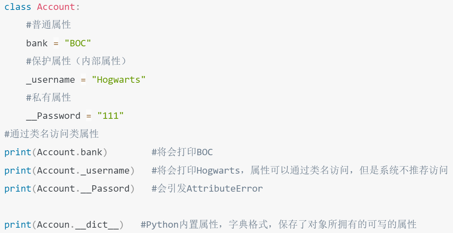Click the class name Account in definition
The height and width of the screenshot is (233, 453).
[56, 7]
